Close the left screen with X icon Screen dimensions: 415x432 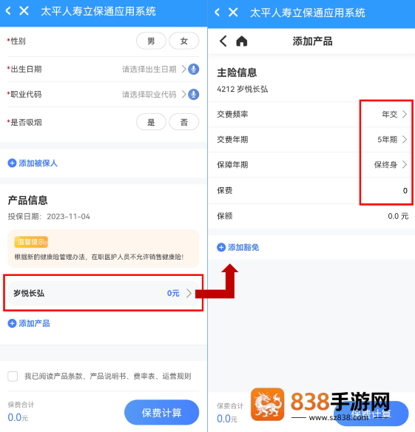(x=24, y=11)
